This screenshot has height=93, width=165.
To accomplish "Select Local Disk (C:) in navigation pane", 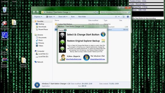I will tap(43, 54).
